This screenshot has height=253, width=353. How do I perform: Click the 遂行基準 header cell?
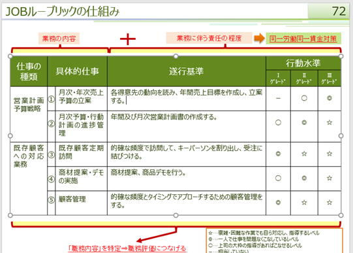pyautogui.click(x=187, y=71)
